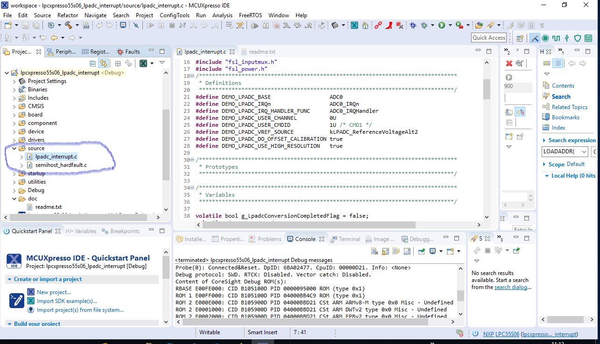Screen dimensions: 600x344
Task: Click the green Run button in toolbar
Action: (441, 25)
